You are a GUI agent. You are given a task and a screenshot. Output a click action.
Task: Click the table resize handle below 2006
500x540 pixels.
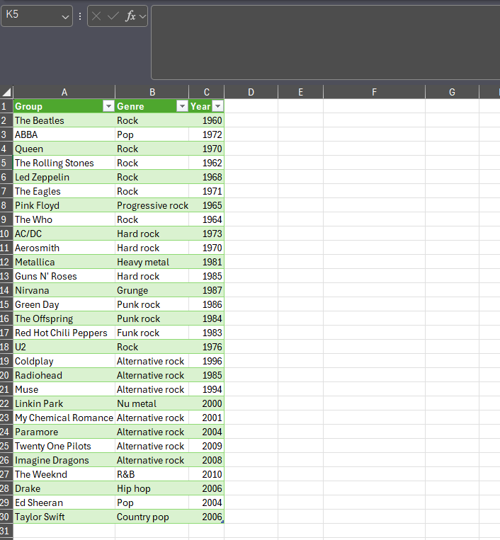pos(222,522)
